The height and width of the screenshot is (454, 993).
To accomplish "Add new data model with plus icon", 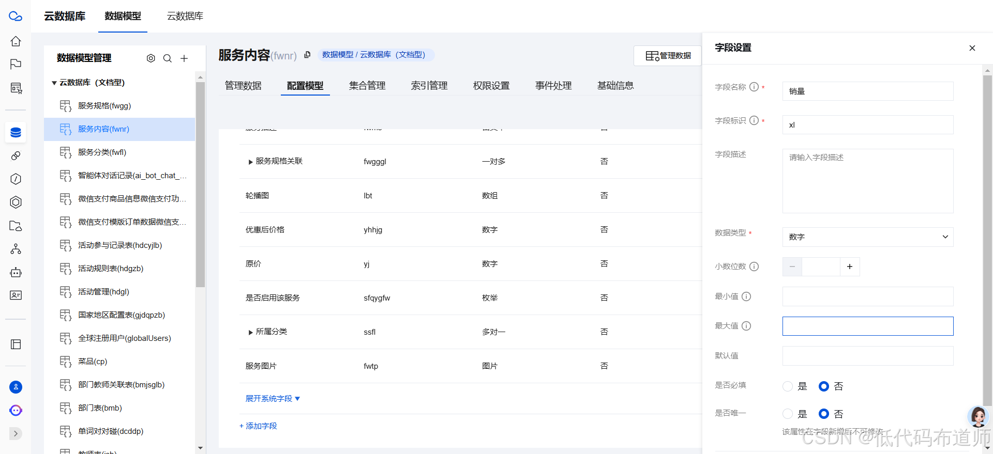I will (x=184, y=58).
